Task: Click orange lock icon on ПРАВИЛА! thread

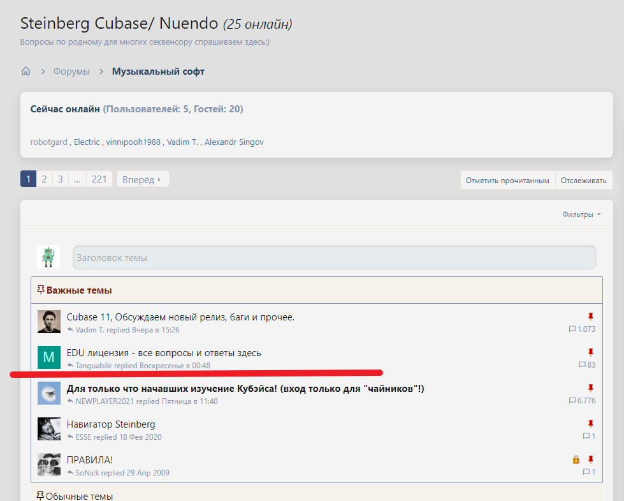Action: pyautogui.click(x=576, y=460)
